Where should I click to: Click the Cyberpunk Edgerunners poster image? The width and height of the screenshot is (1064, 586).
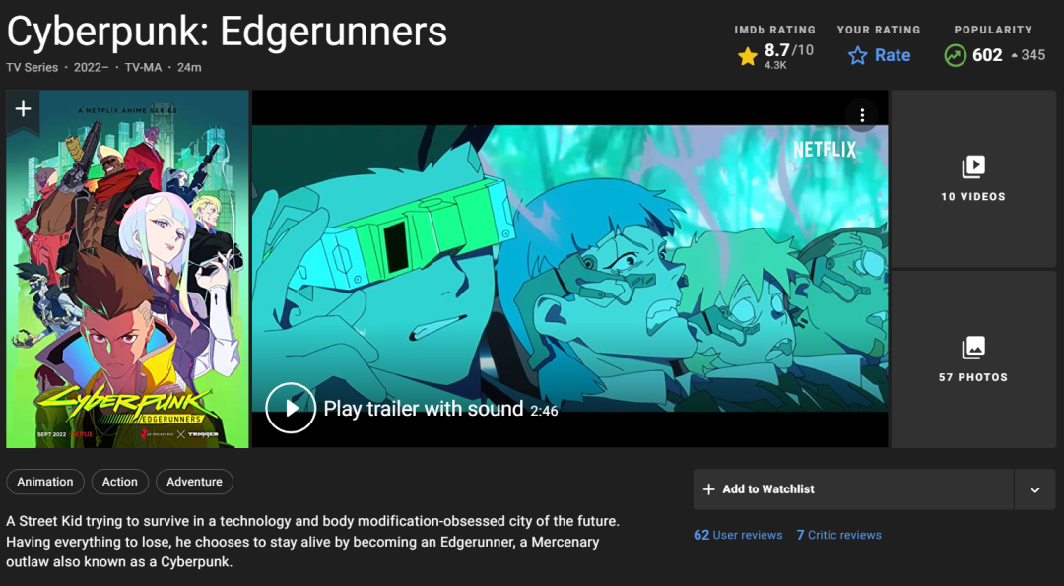[x=127, y=269]
